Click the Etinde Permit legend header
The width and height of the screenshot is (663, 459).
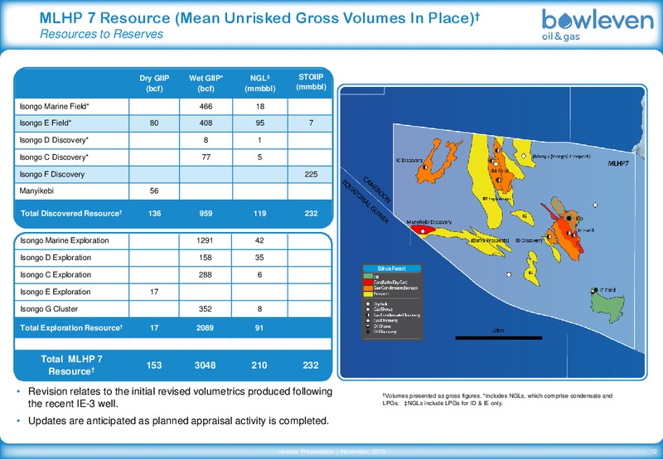tap(392, 268)
